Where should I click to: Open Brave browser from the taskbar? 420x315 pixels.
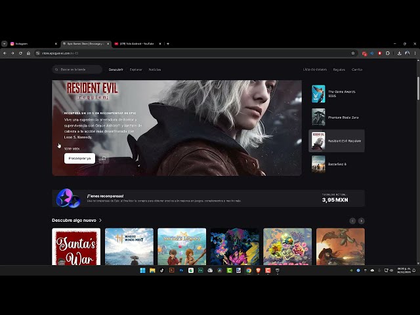pyautogui.click(x=258, y=270)
